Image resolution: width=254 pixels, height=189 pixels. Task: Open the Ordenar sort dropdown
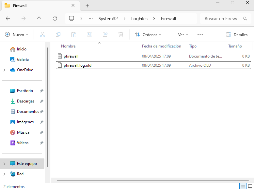[148, 34]
